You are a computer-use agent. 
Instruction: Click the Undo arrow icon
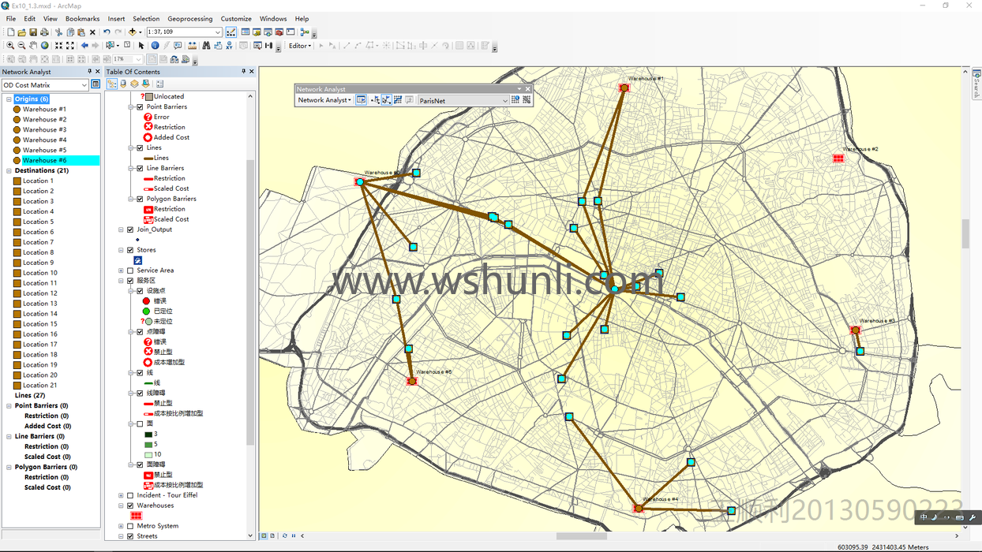[x=107, y=32]
